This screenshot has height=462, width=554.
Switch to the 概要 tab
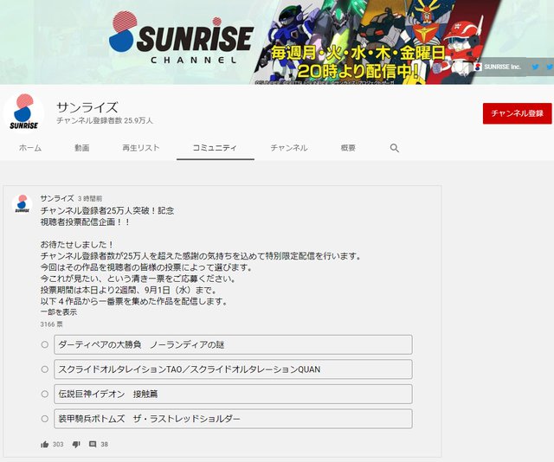(348, 148)
